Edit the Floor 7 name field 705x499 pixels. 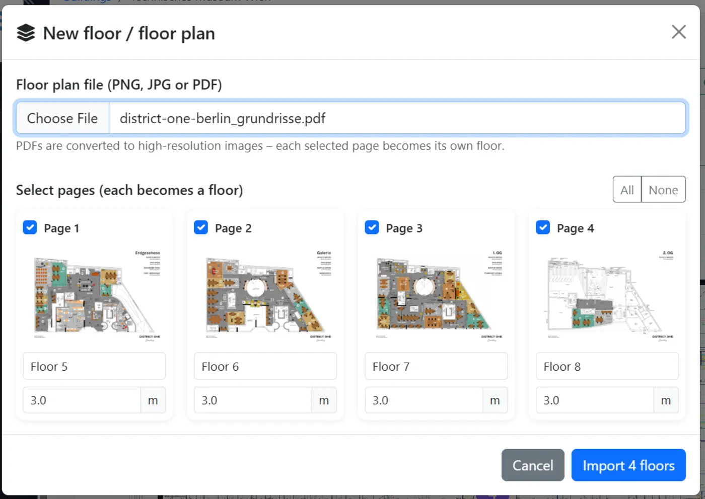pyautogui.click(x=437, y=366)
